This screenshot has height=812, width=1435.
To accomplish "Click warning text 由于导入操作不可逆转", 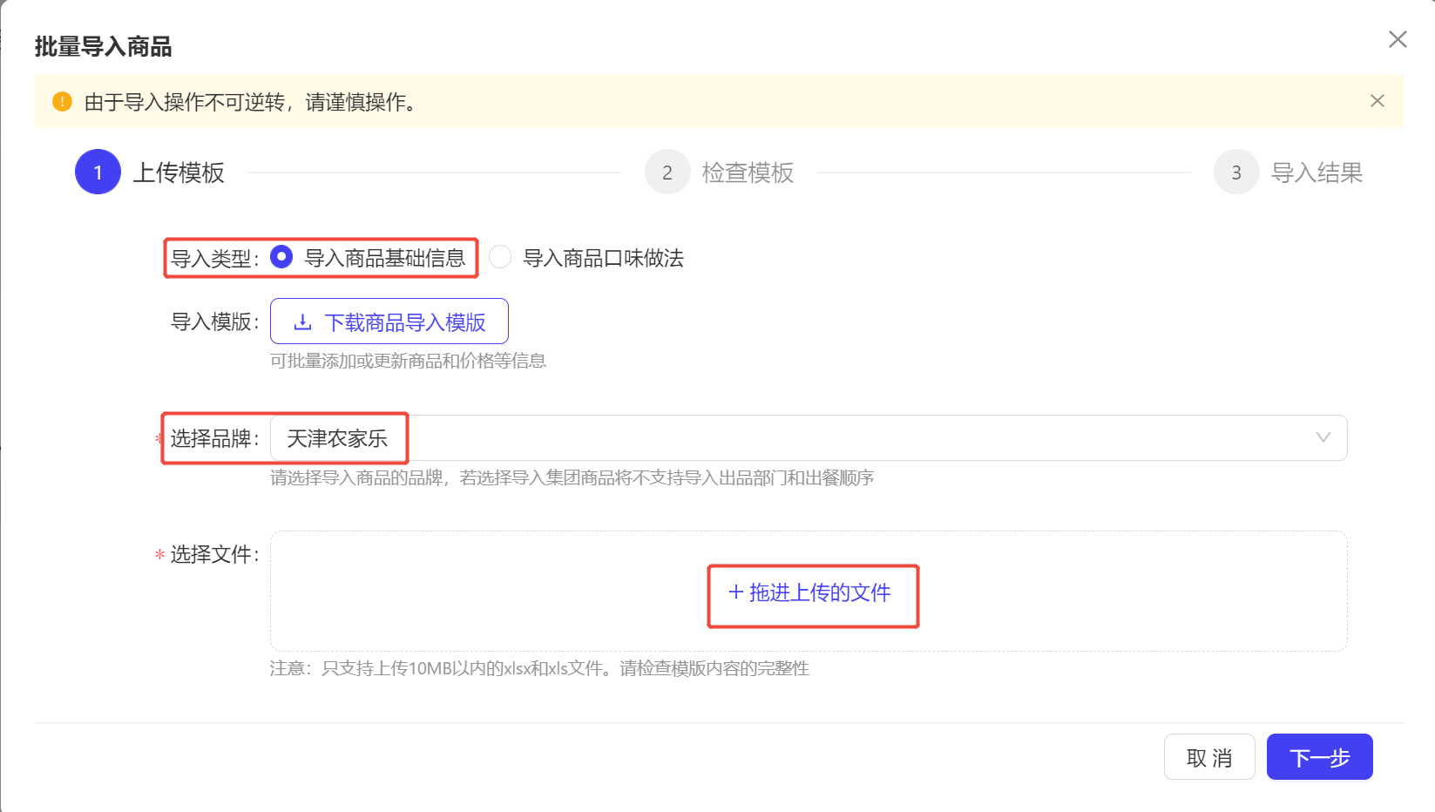I will [x=254, y=102].
